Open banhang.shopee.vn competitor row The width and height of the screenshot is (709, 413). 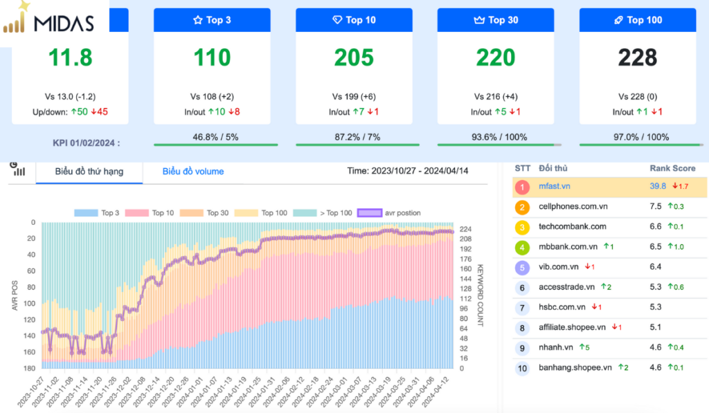click(x=609, y=368)
